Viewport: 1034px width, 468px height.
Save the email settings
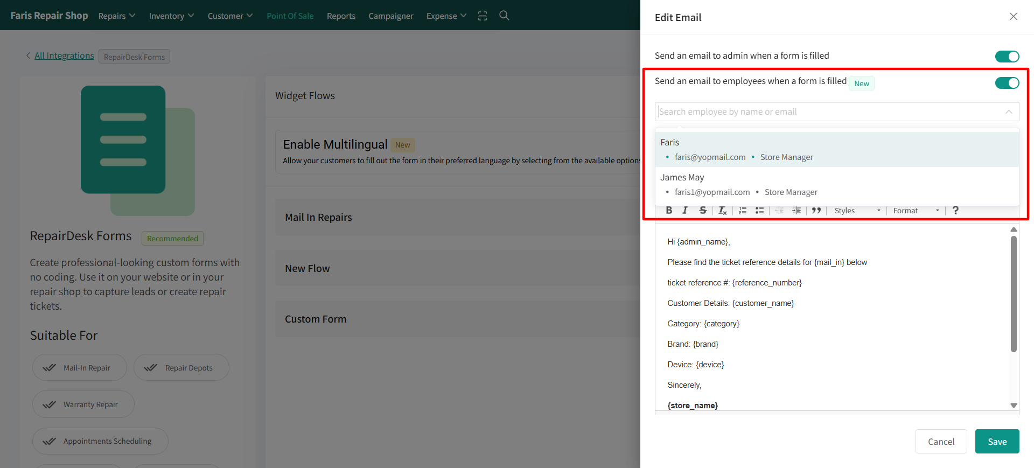(x=997, y=442)
